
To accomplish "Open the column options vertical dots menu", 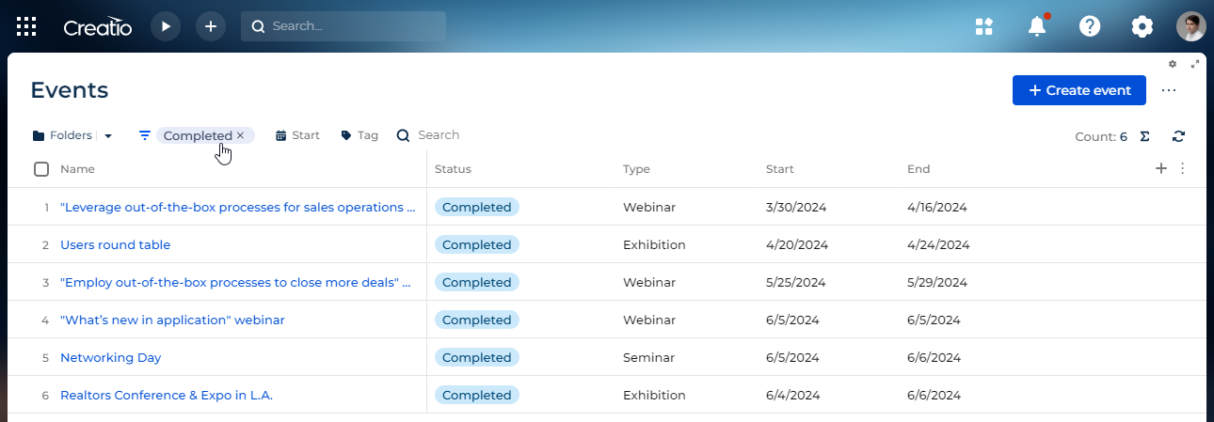I will click(1183, 168).
